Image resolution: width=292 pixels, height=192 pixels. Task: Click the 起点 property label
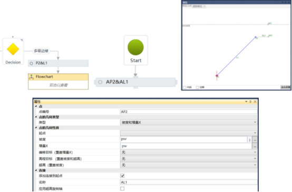pos(42,133)
